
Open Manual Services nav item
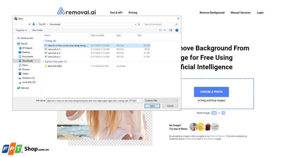[241, 13]
